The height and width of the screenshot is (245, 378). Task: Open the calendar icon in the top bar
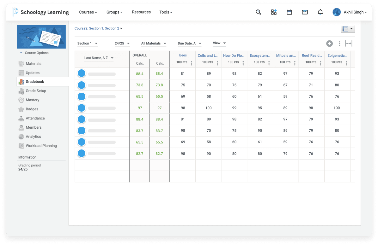point(289,12)
